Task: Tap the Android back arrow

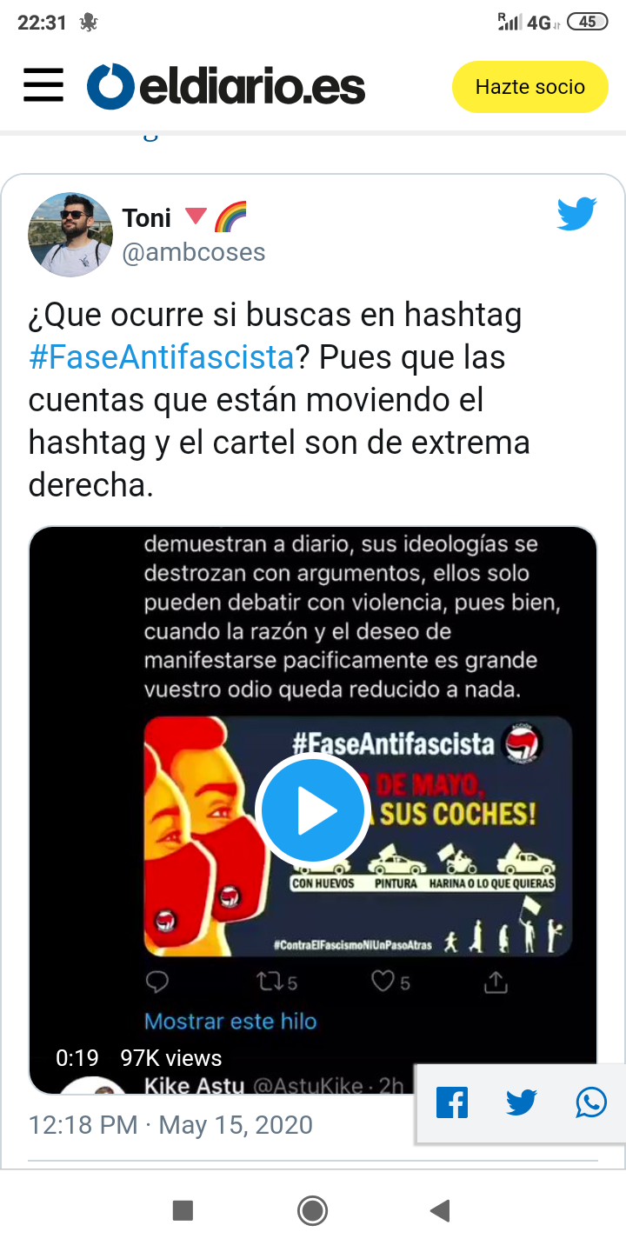Action: pos(440,1210)
